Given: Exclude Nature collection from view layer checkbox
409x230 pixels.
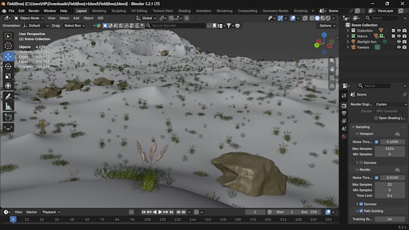Looking at the screenshot, I should click(x=393, y=36).
